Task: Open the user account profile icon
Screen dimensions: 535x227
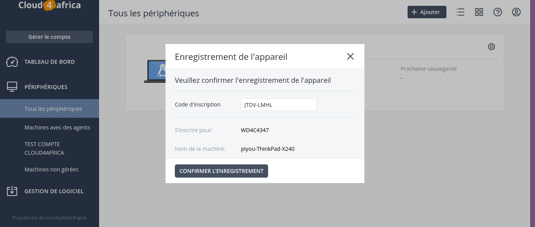Action: point(516,12)
